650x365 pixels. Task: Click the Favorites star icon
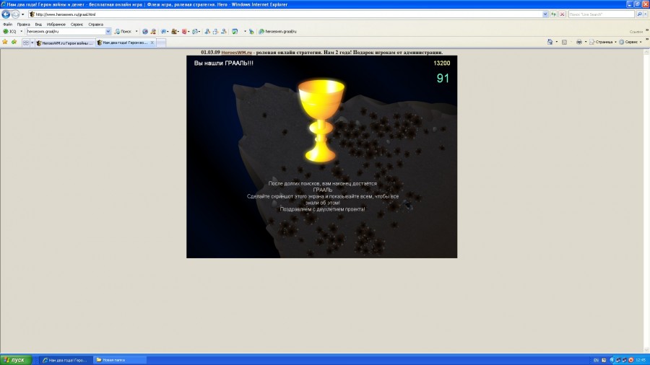click(5, 42)
